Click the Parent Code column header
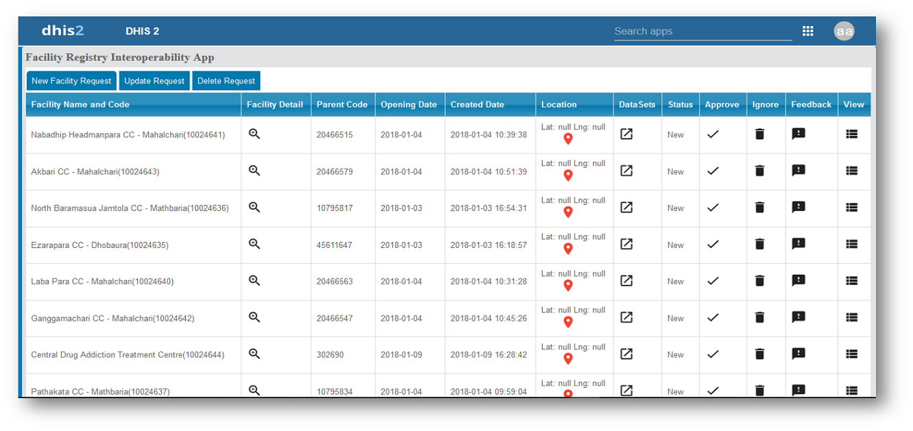 coord(342,105)
